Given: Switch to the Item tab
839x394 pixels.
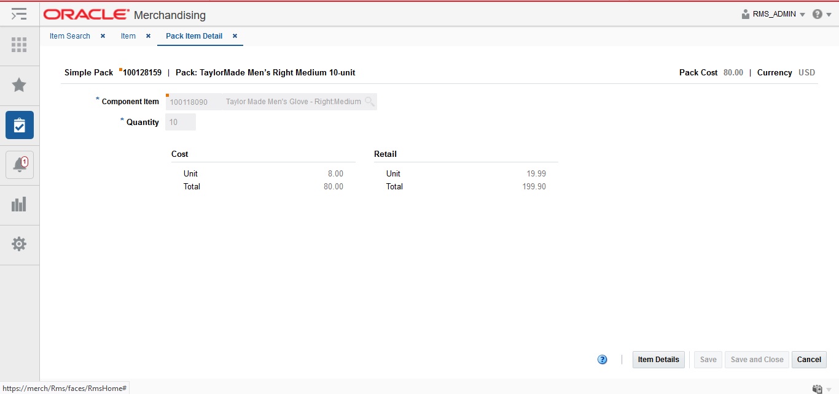Looking at the screenshot, I should click(128, 36).
